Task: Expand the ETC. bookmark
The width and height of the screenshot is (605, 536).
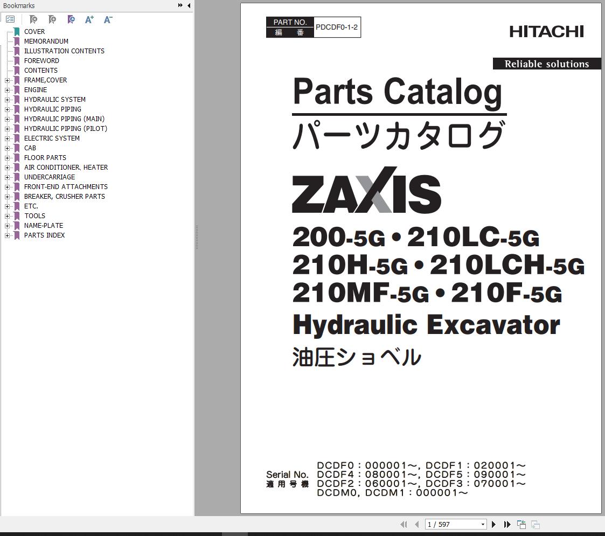Action: click(x=7, y=206)
